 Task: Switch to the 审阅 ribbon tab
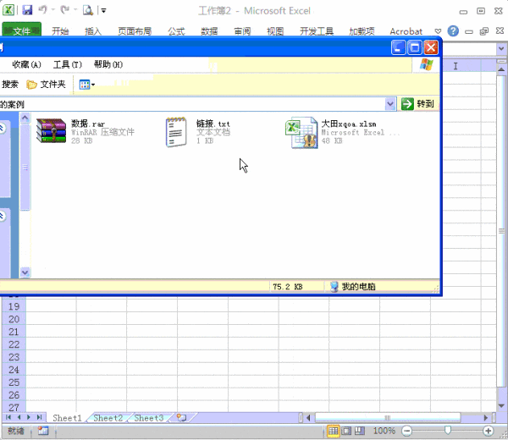pos(242,31)
